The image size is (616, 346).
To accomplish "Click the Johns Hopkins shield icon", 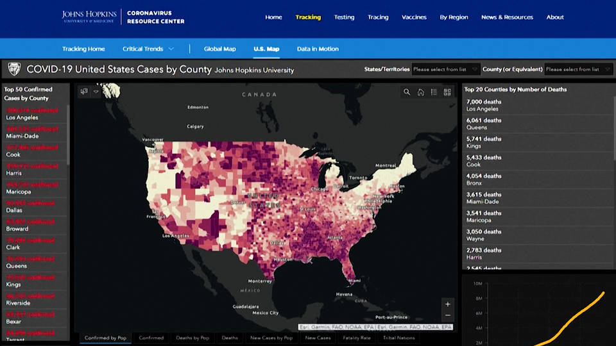I will pyautogui.click(x=13, y=69).
